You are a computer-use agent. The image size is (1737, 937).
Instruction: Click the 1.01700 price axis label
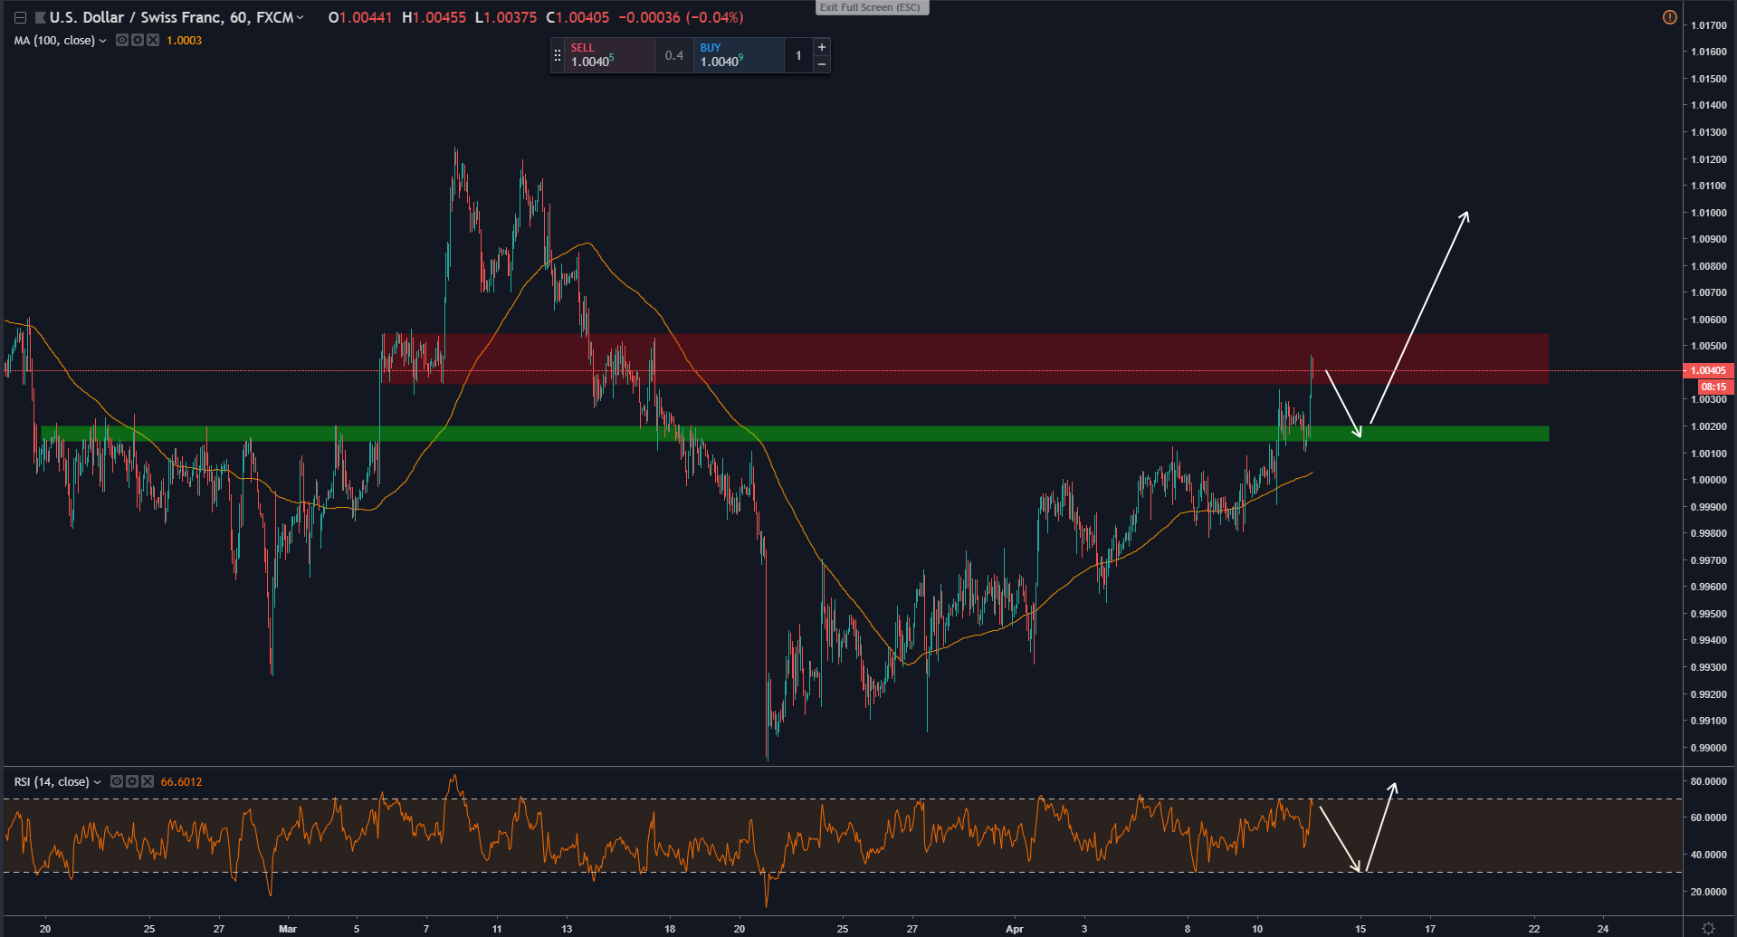pyautogui.click(x=1709, y=25)
